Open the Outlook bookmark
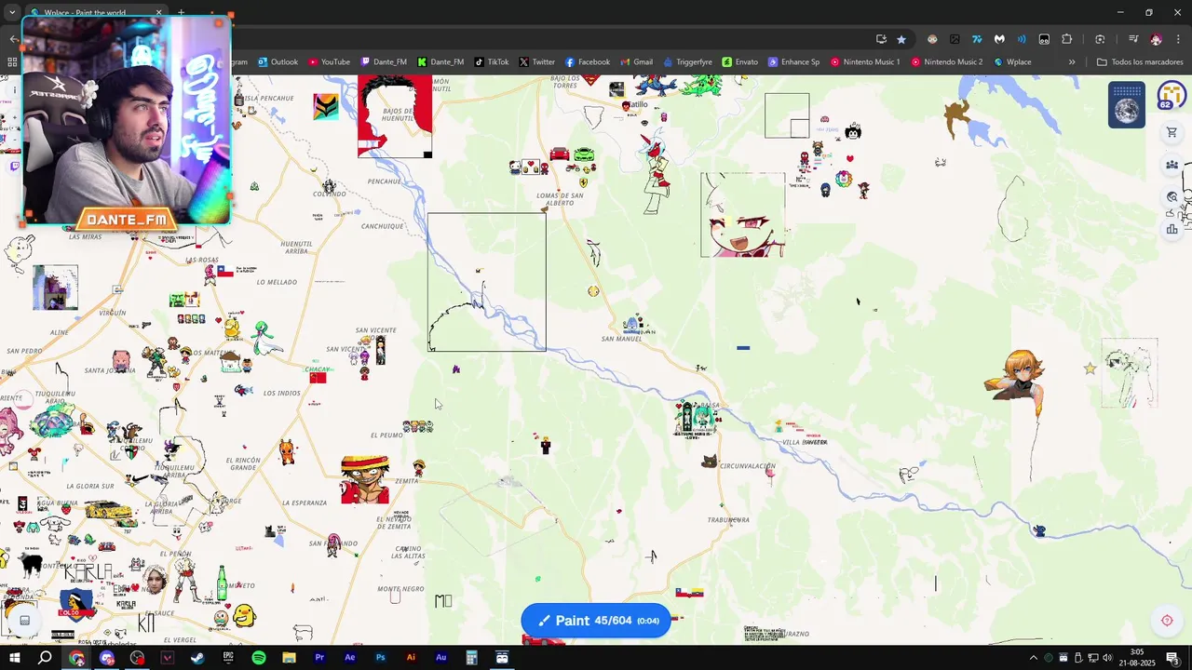This screenshot has height=670, width=1192. 278,62
